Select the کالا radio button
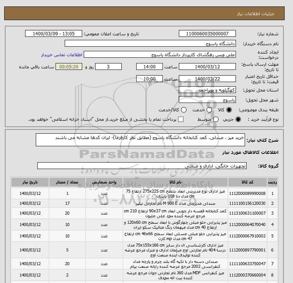Image resolution: width=293 pixels, height=283 pixels. point(229,110)
